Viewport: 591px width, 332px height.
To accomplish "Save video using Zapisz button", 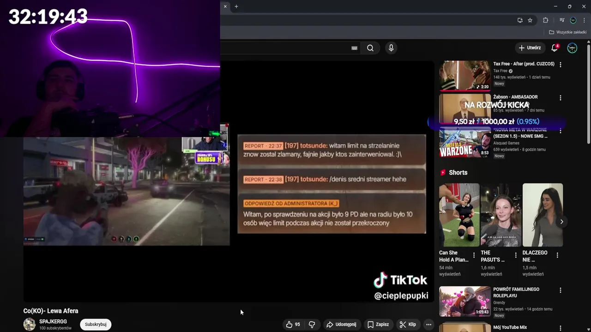I will click(x=378, y=325).
